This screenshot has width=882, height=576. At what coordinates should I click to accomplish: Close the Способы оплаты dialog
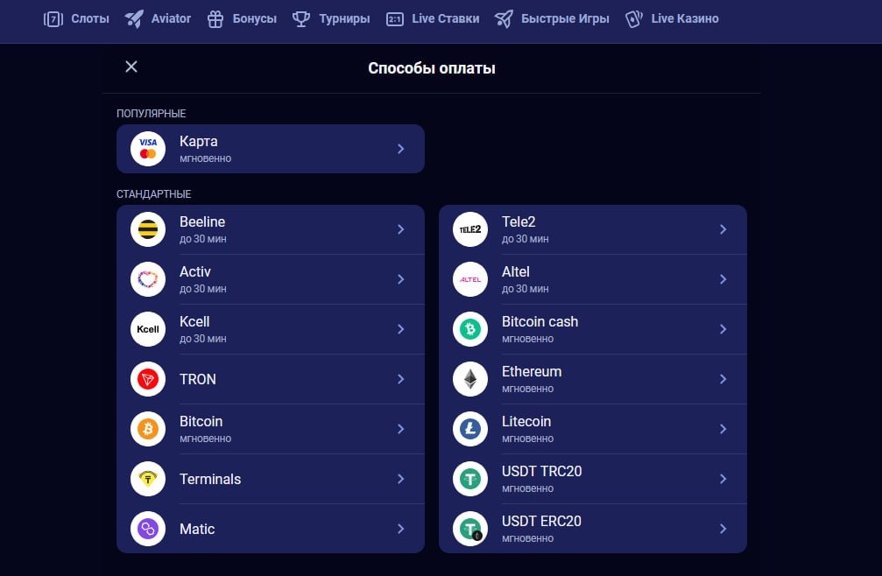click(131, 67)
